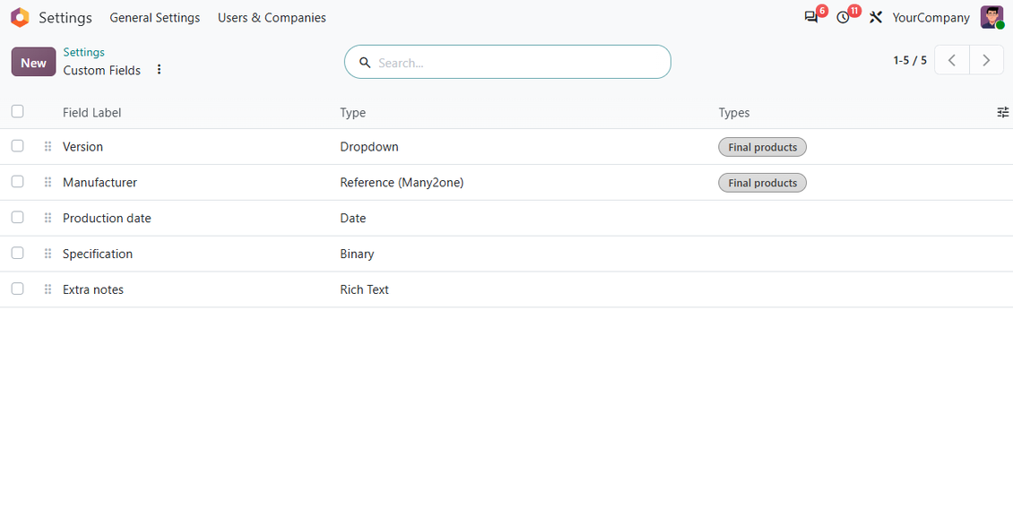Open the YourCompany company switcher
The height and width of the screenshot is (526, 1013).
(931, 17)
